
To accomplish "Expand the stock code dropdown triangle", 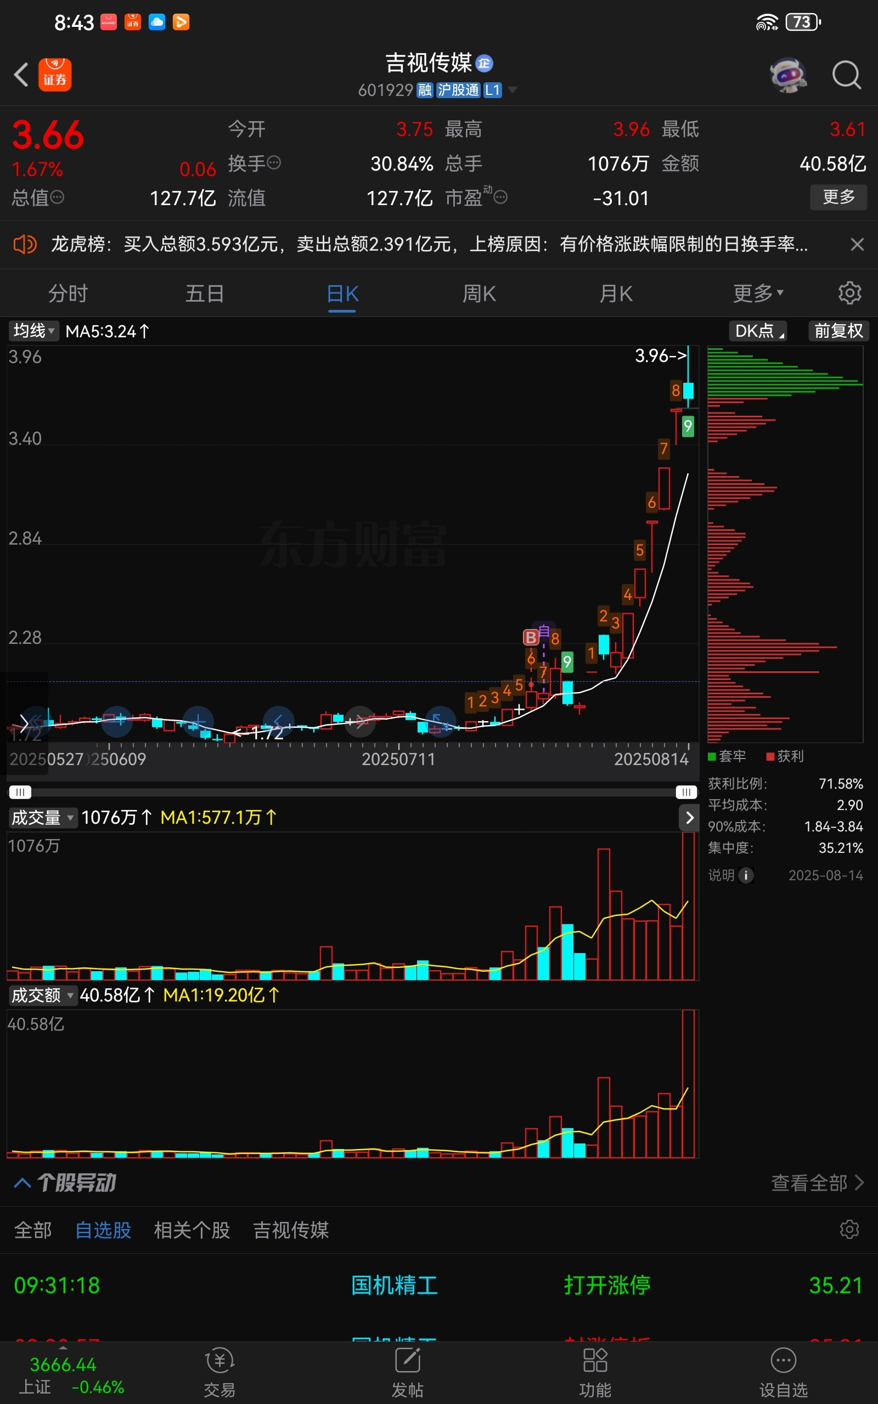I will [512, 90].
